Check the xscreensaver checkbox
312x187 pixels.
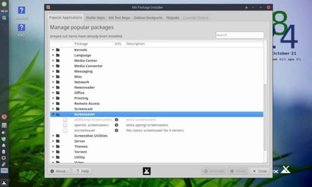(65, 130)
